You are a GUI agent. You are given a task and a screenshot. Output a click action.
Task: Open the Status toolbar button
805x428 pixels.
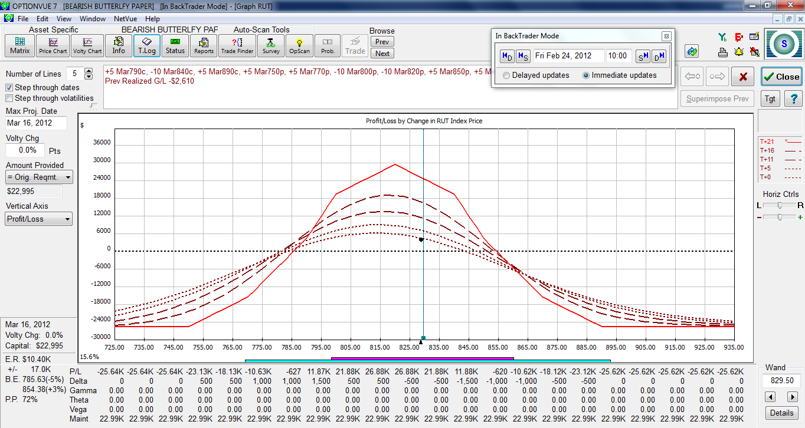[x=175, y=45]
